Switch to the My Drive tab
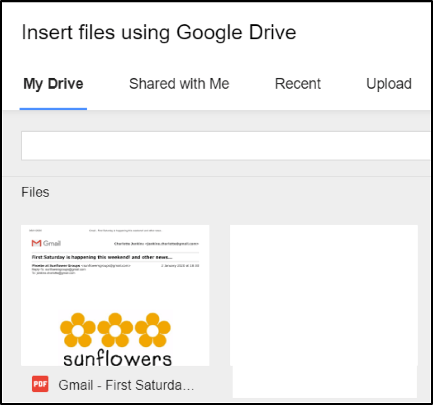This screenshot has height=405, width=433. [x=53, y=83]
